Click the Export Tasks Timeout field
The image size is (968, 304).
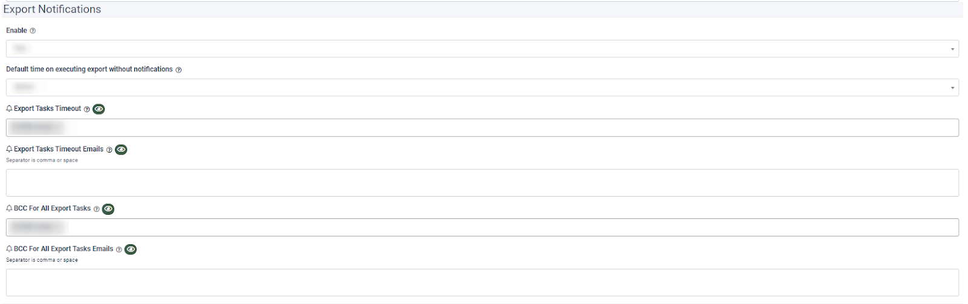click(x=482, y=128)
